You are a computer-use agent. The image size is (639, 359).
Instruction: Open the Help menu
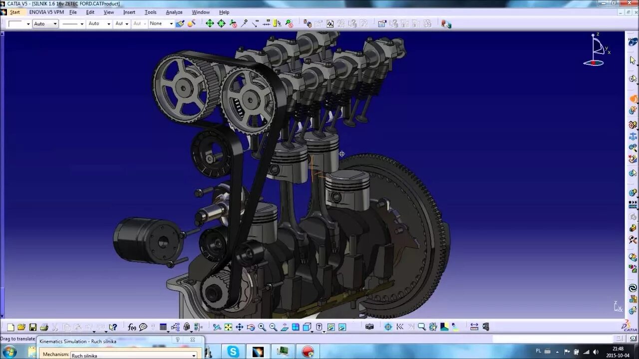tap(224, 12)
